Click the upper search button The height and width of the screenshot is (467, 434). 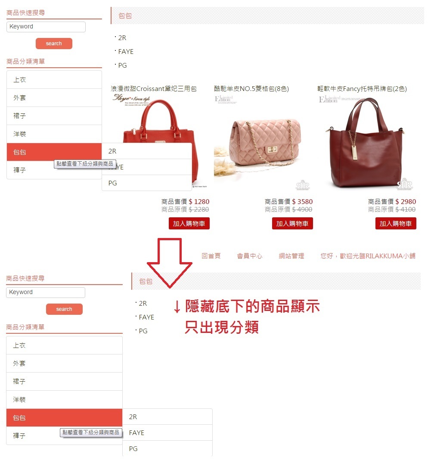54,44
